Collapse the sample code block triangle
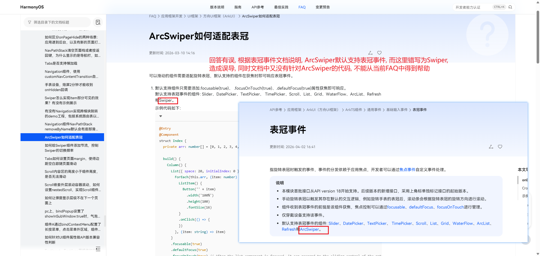540x256 pixels. pyautogui.click(x=161, y=116)
